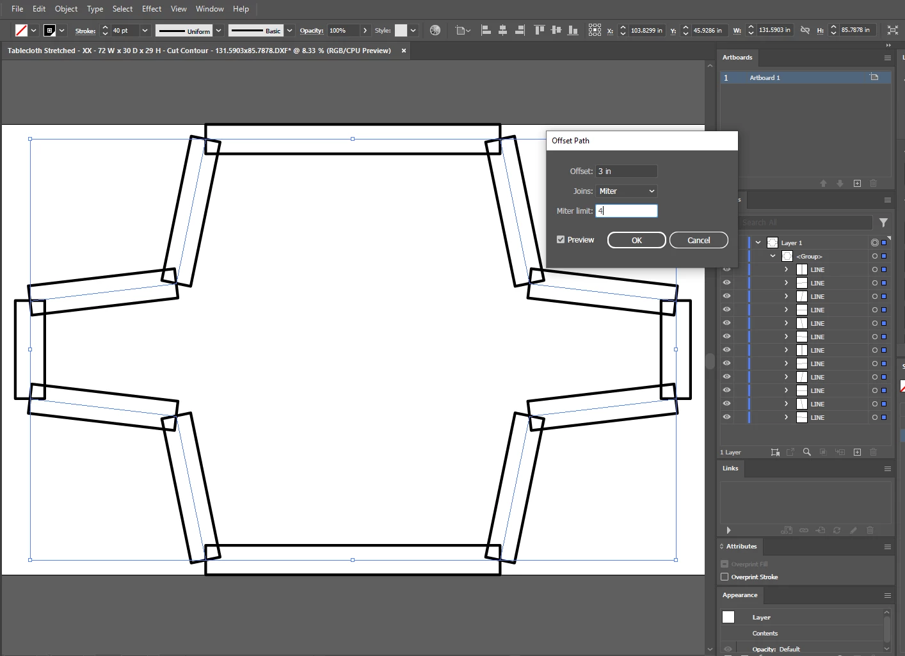Open the Artboards panel hamburger menu

tap(887, 58)
